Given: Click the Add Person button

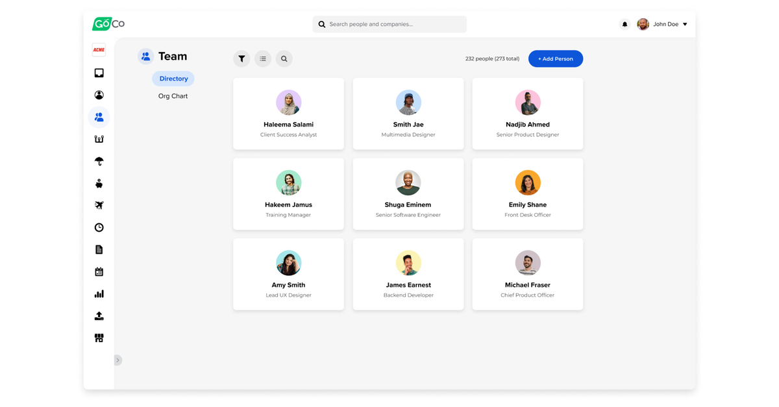Looking at the screenshot, I should [555, 58].
